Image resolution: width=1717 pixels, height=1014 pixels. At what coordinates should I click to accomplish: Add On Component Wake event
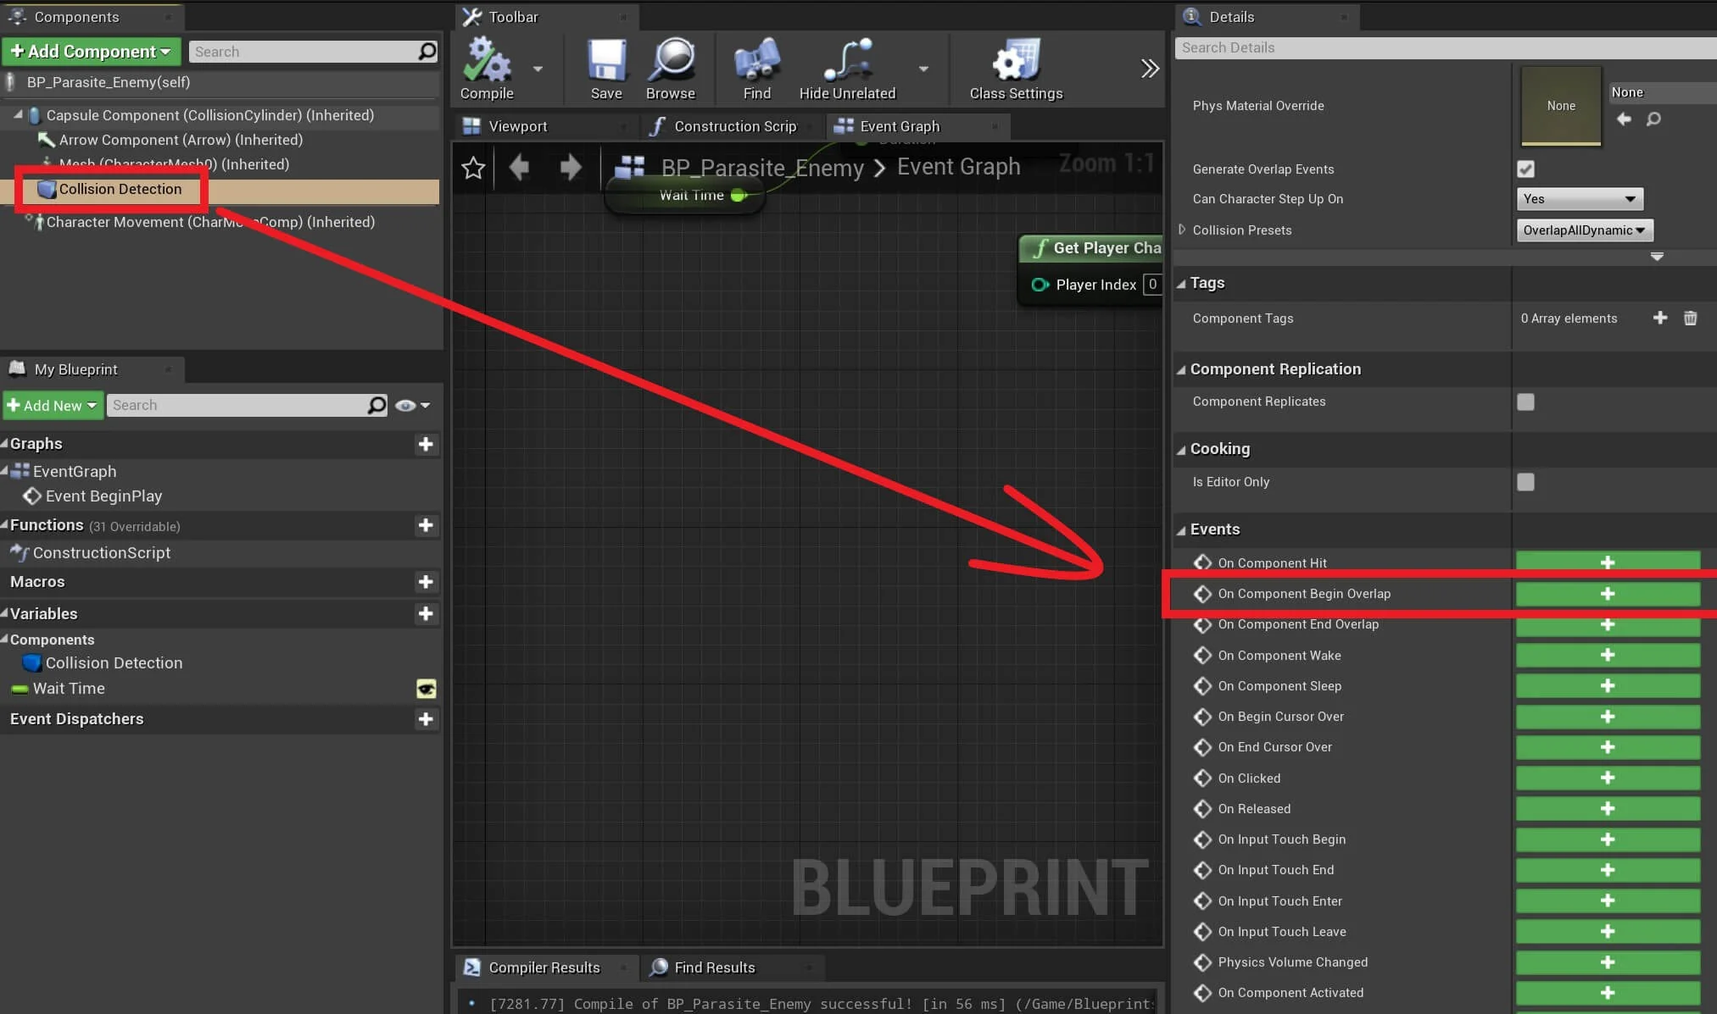click(1608, 655)
